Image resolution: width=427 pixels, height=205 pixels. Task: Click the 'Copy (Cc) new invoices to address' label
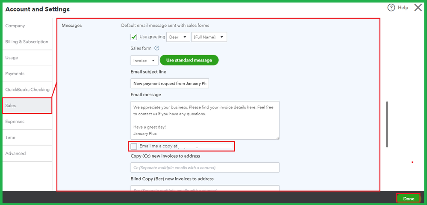click(165, 156)
